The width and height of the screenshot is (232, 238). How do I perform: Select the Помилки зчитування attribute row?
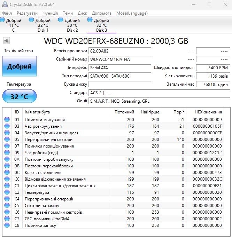[113, 119]
